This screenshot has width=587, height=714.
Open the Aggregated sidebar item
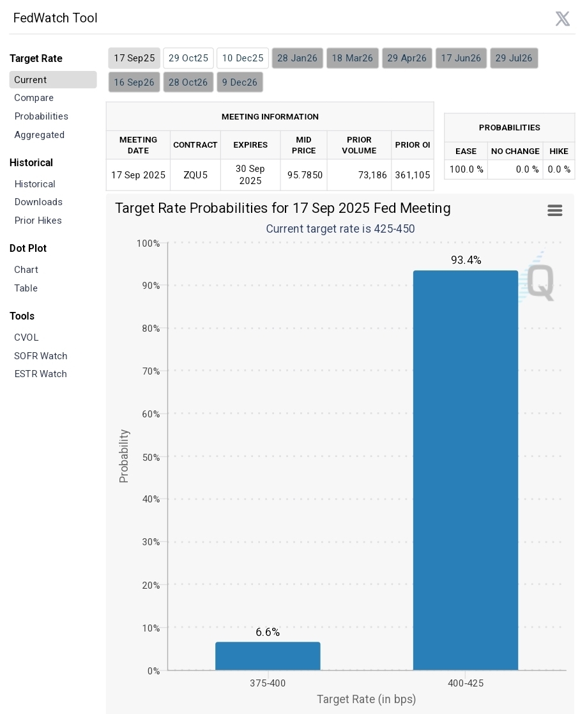(39, 135)
